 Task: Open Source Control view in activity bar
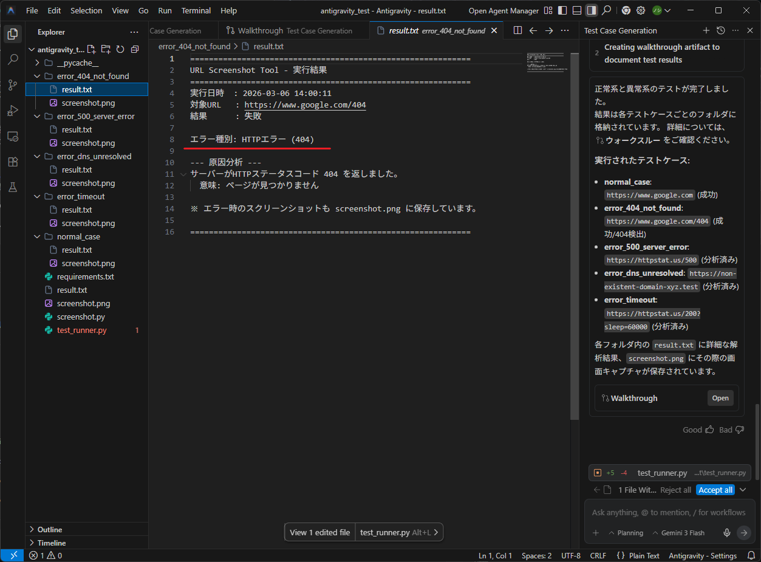(x=12, y=85)
